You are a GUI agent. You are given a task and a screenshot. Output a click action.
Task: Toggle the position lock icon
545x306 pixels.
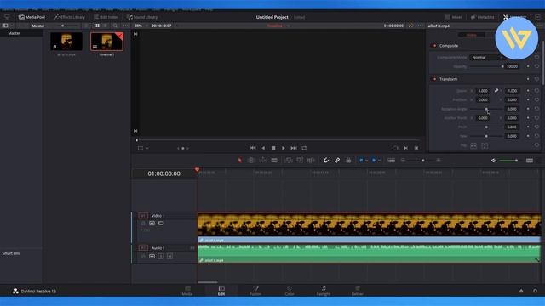(x=348, y=161)
